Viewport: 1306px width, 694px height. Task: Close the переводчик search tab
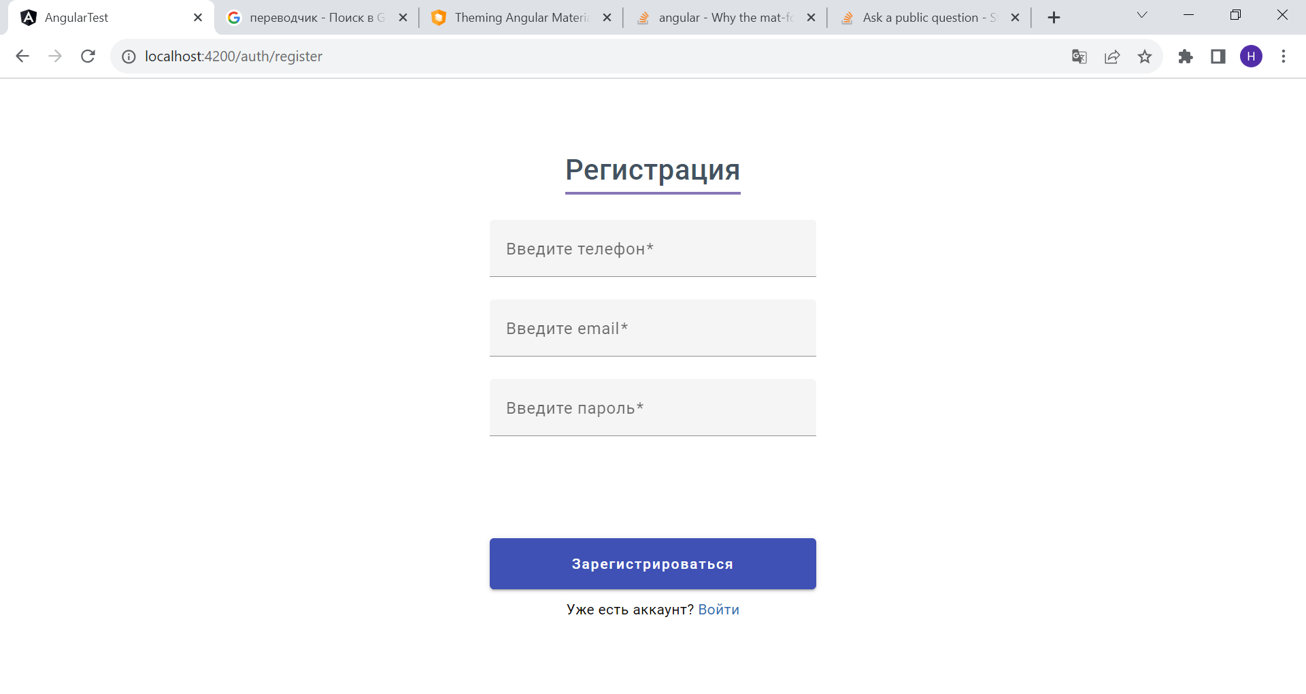click(403, 17)
